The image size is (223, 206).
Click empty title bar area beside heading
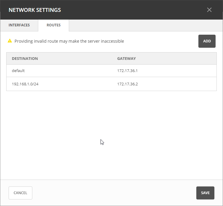pyautogui.click(x=133, y=10)
